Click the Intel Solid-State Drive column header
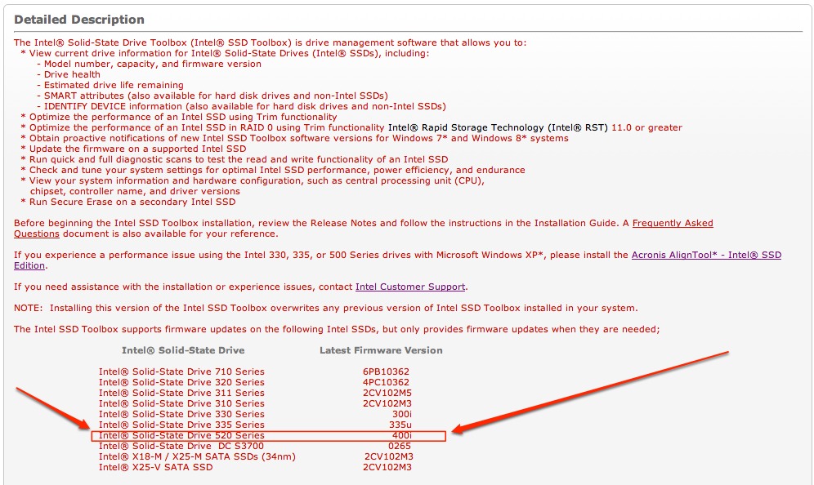Screen dimensions: 814x485 click(x=183, y=350)
